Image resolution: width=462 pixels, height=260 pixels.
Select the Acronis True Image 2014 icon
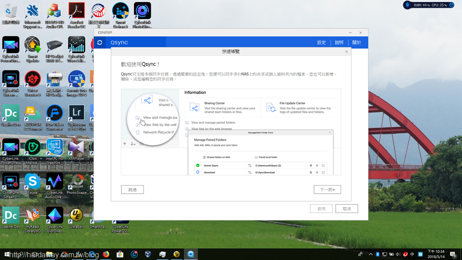point(77,84)
